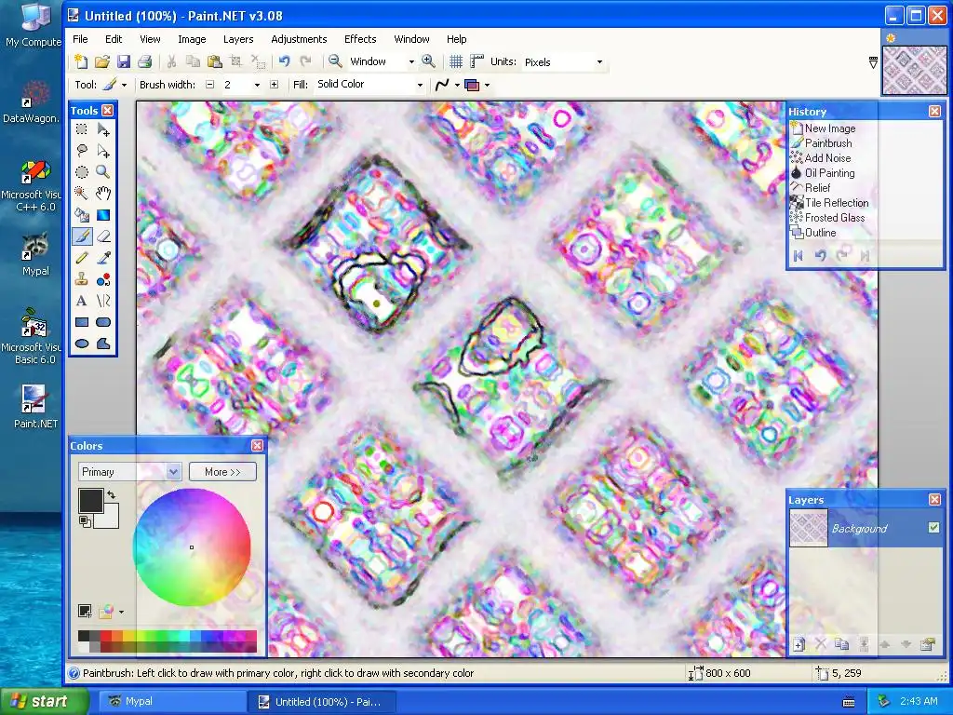Toggle Background layer visibility checkbox

tap(933, 528)
